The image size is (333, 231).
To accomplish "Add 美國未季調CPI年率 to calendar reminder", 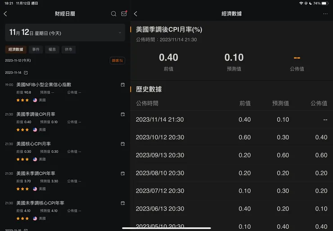I will pyautogui.click(x=123, y=173).
